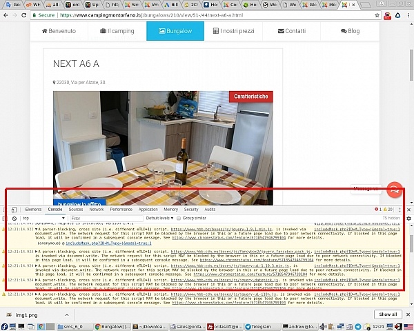Click the console Filter input field

[x=106, y=219]
